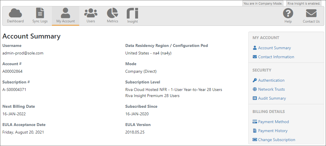Image resolution: width=326 pixels, height=146 pixels.
Task: Open the Change Subscription link
Action: tap(276, 140)
